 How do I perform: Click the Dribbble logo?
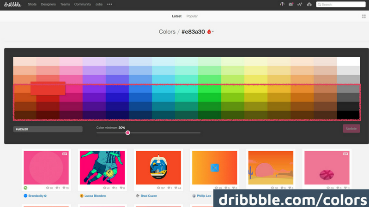[13, 4]
